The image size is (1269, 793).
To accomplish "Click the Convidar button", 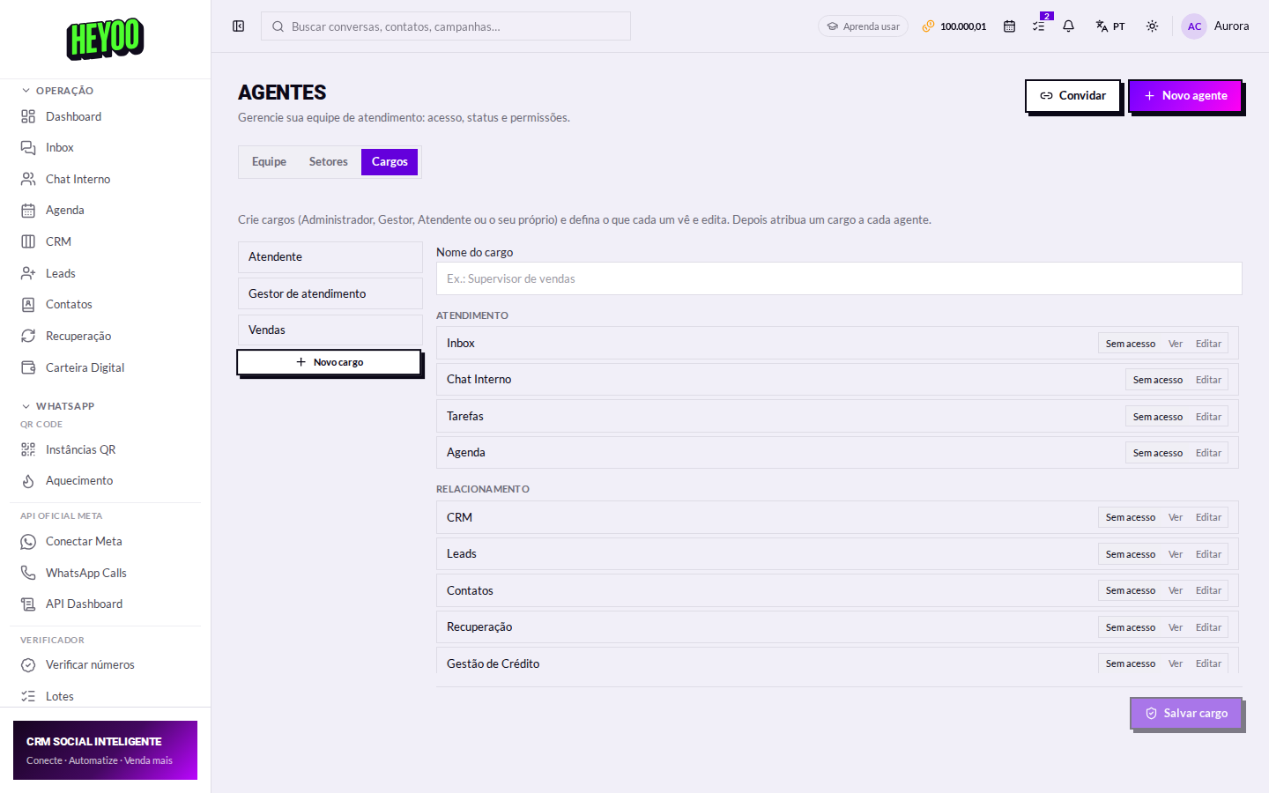I will point(1072,96).
